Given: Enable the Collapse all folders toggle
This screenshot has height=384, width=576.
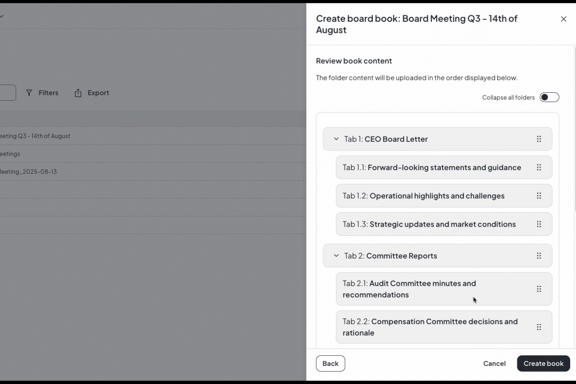Looking at the screenshot, I should coord(549,97).
